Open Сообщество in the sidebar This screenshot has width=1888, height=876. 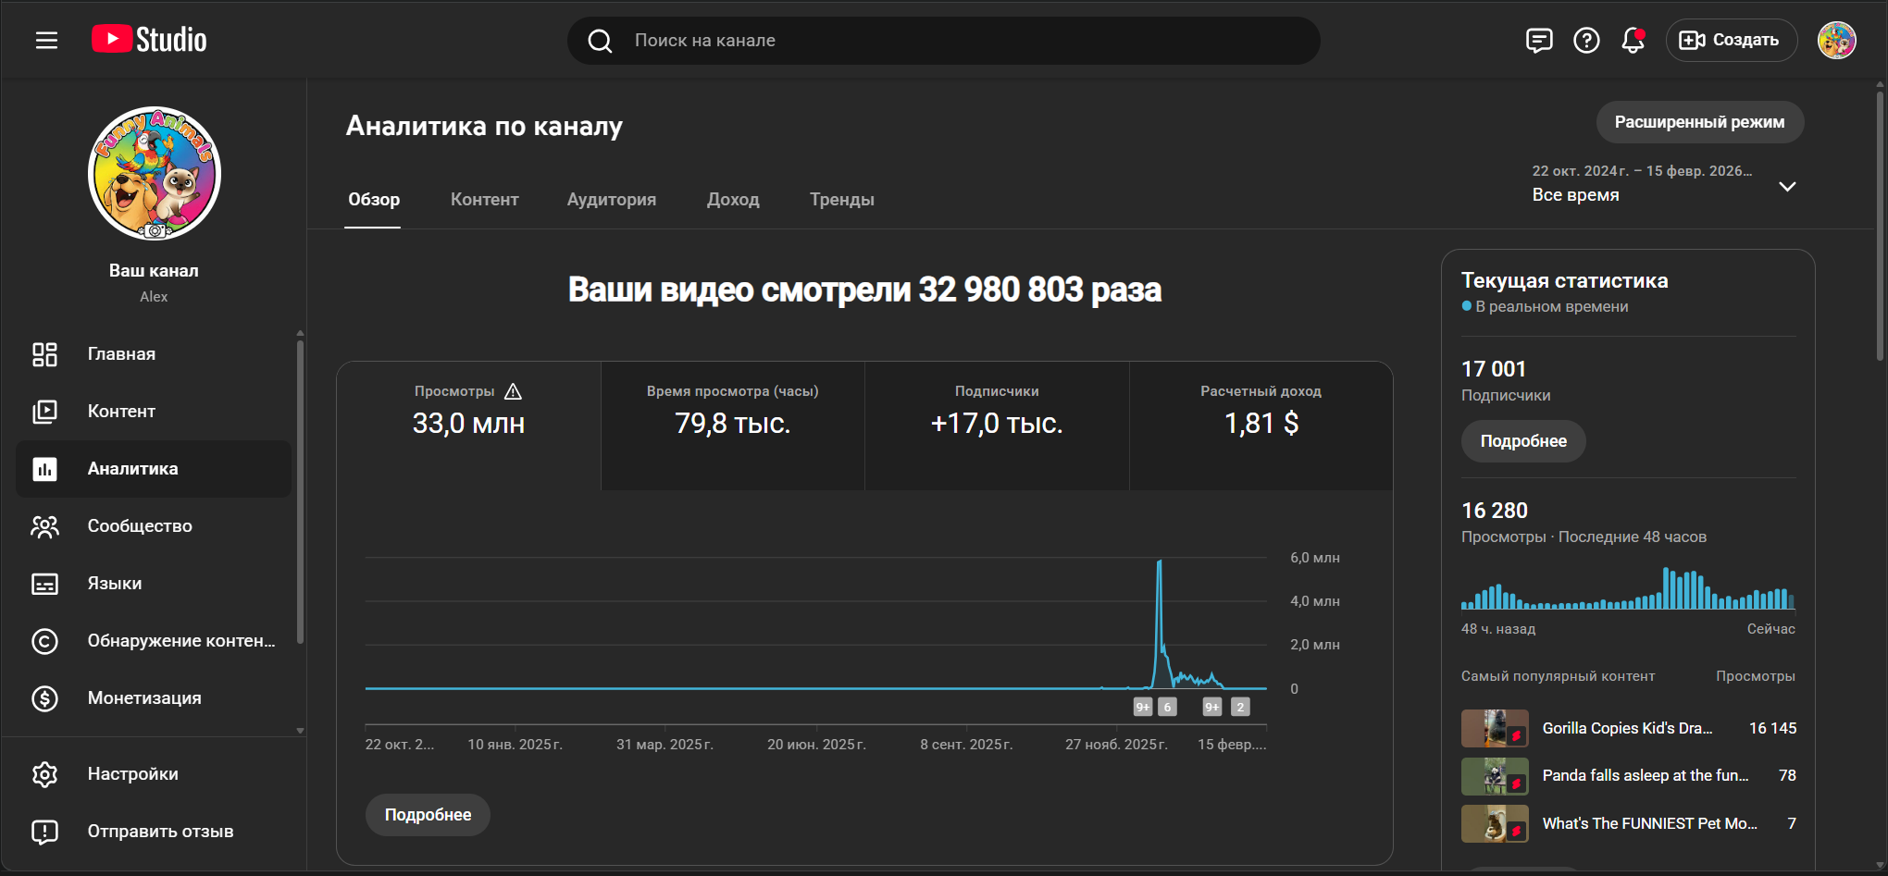pyautogui.click(x=154, y=526)
